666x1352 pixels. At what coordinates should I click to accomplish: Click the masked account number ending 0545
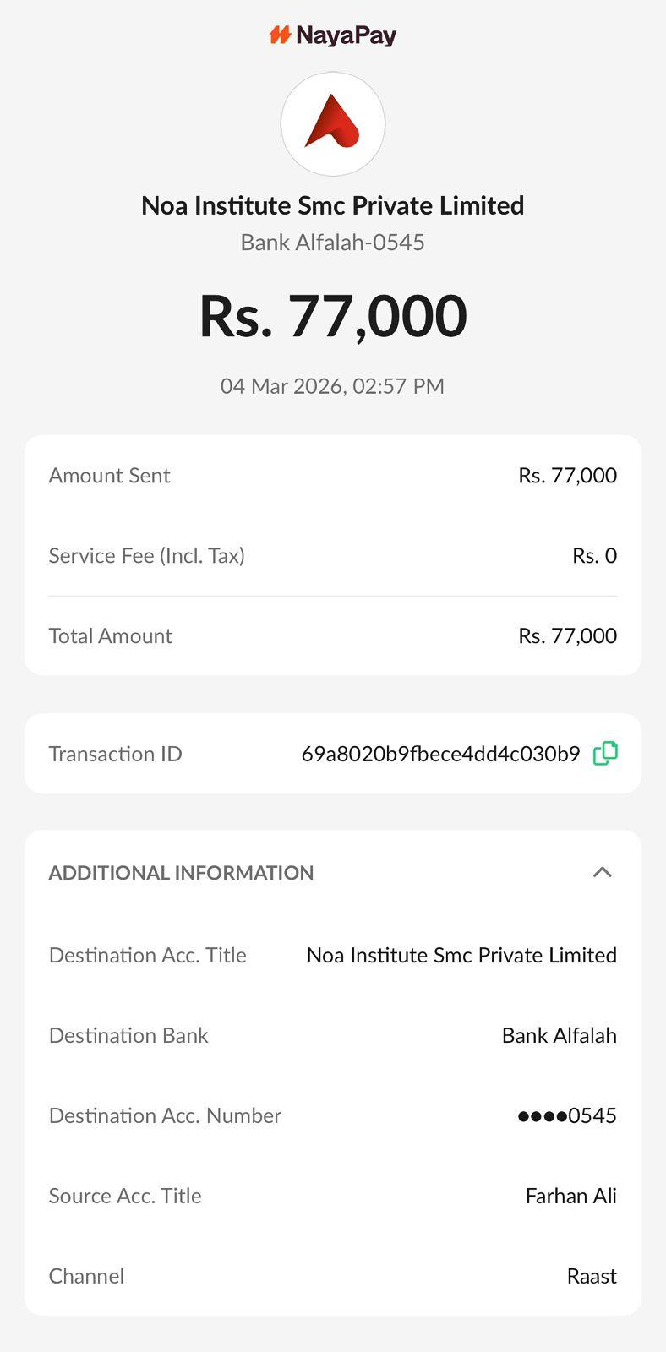pyautogui.click(x=567, y=1115)
